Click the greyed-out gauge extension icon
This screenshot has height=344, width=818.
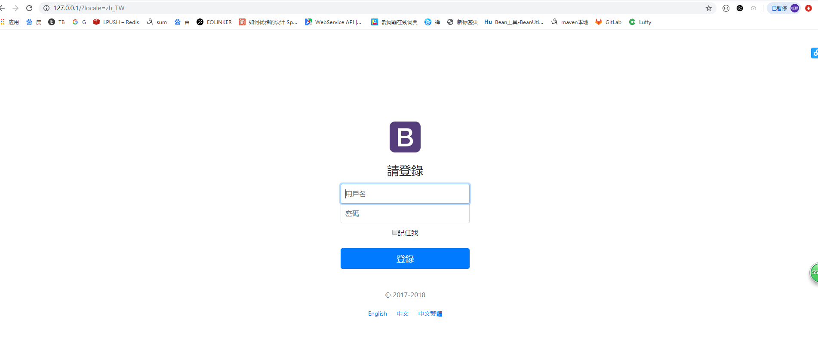(753, 8)
